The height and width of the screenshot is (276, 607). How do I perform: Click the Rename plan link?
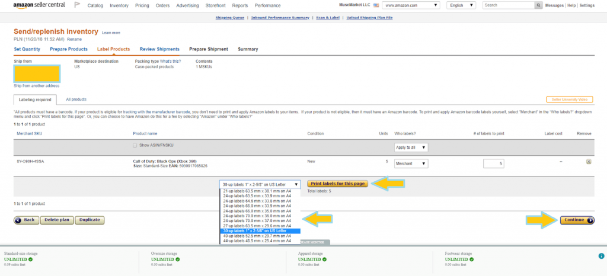[x=74, y=40]
